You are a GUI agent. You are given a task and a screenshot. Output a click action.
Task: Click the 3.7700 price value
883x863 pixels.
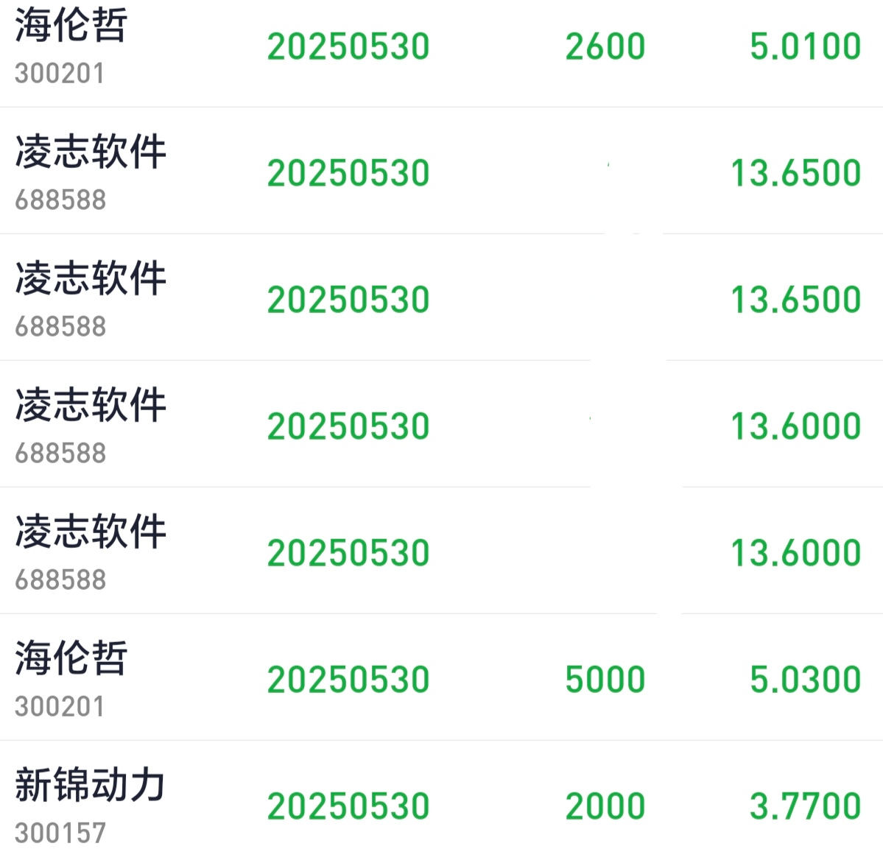click(x=805, y=806)
